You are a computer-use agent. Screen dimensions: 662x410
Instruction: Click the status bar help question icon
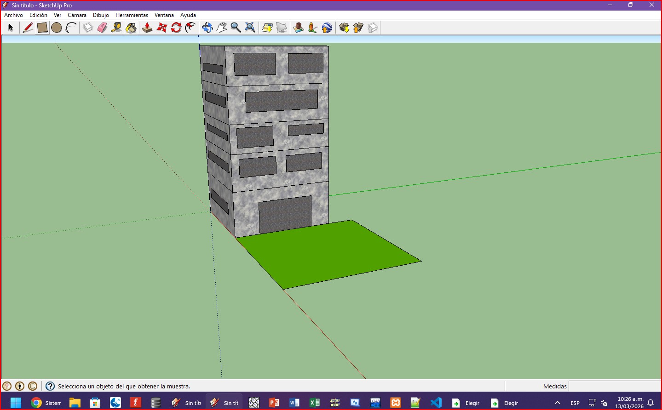pyautogui.click(x=50, y=386)
